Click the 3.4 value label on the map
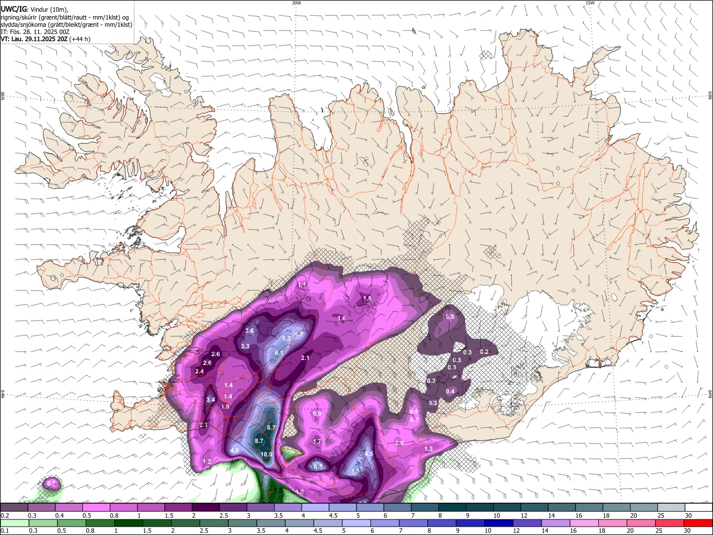The height and width of the screenshot is (535, 713). tap(211, 400)
